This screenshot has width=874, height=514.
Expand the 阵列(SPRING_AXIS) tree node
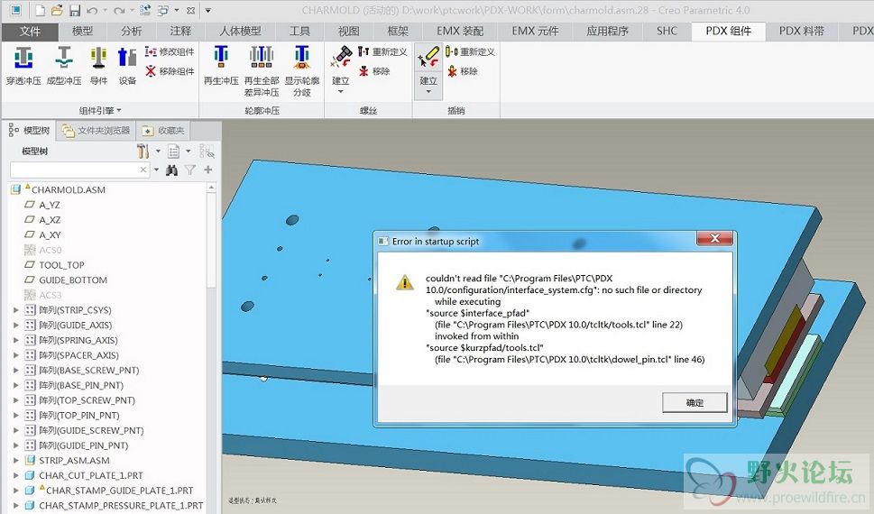tap(15, 340)
